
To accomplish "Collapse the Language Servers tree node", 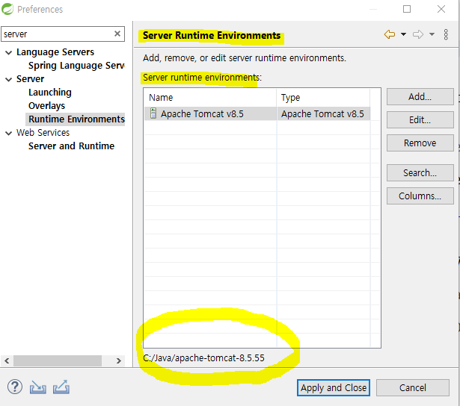I will [x=9, y=53].
